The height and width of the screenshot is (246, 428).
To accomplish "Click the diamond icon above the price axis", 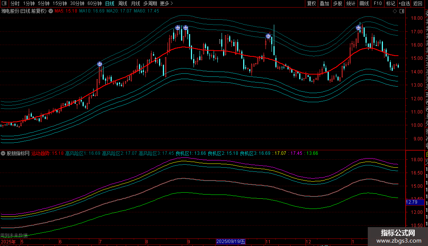I will [x=395, y=11].
